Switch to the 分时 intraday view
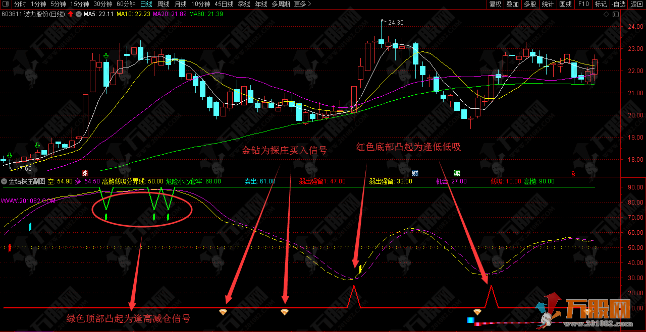 tap(20, 4)
